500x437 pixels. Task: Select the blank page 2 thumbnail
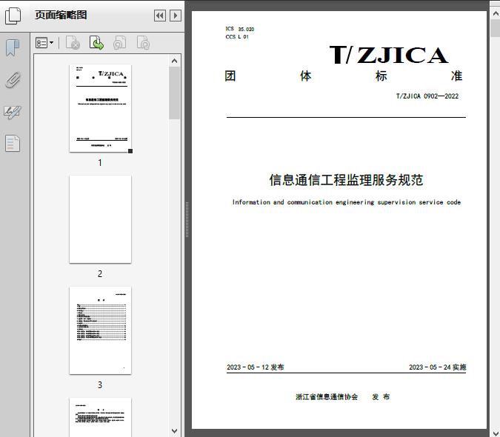coord(100,219)
